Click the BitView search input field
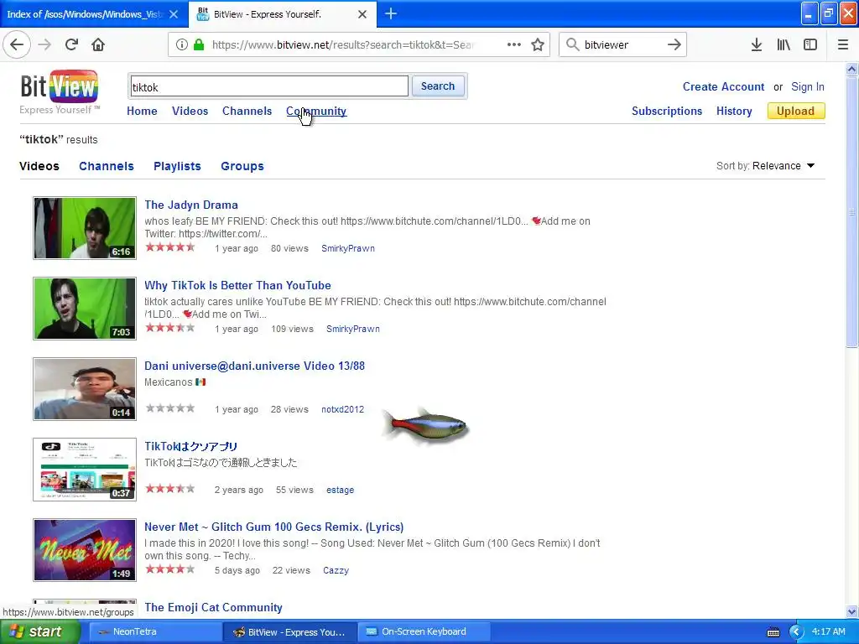This screenshot has width=859, height=644. coord(269,86)
